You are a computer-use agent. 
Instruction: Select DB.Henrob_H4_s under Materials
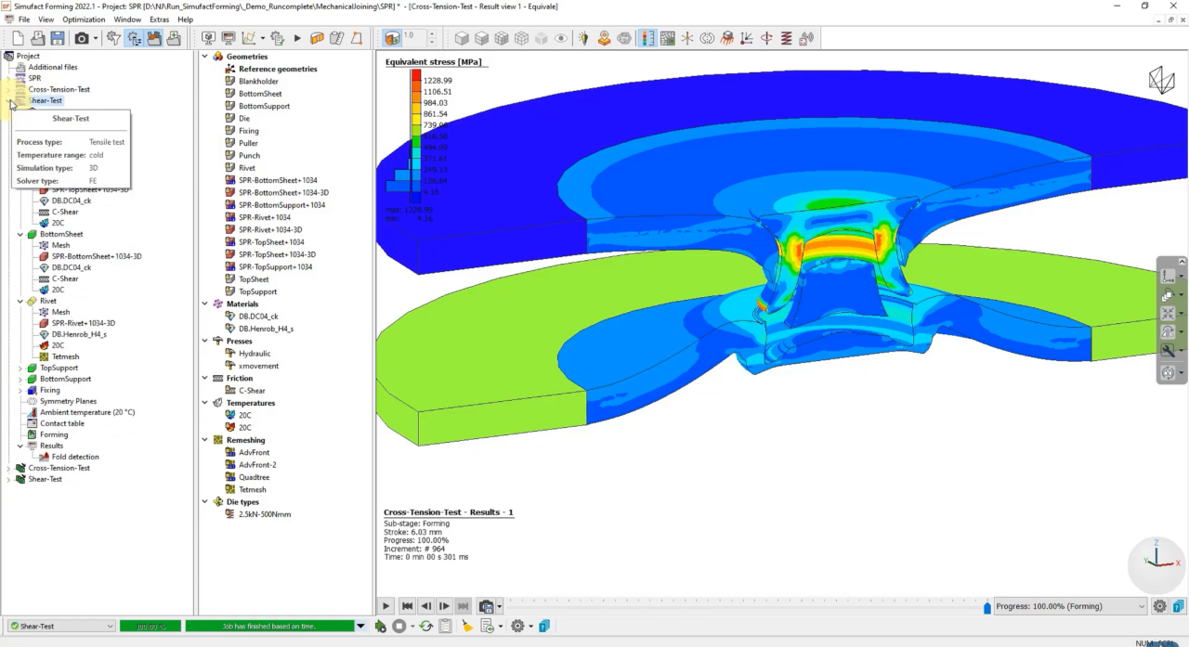(x=266, y=329)
